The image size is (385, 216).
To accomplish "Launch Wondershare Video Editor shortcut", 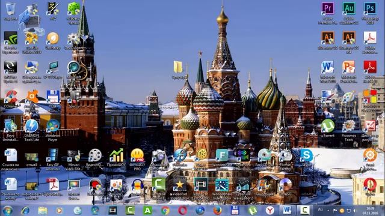I will pos(222,188).
